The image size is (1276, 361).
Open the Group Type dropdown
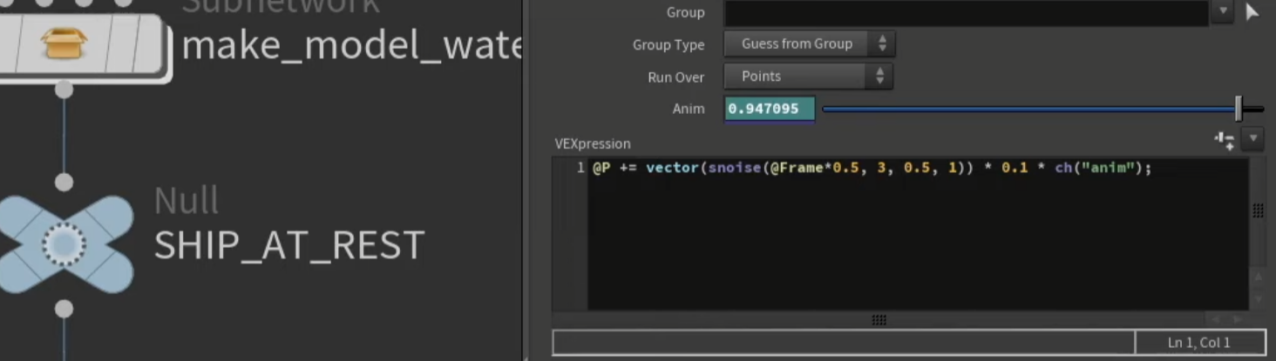tap(809, 43)
